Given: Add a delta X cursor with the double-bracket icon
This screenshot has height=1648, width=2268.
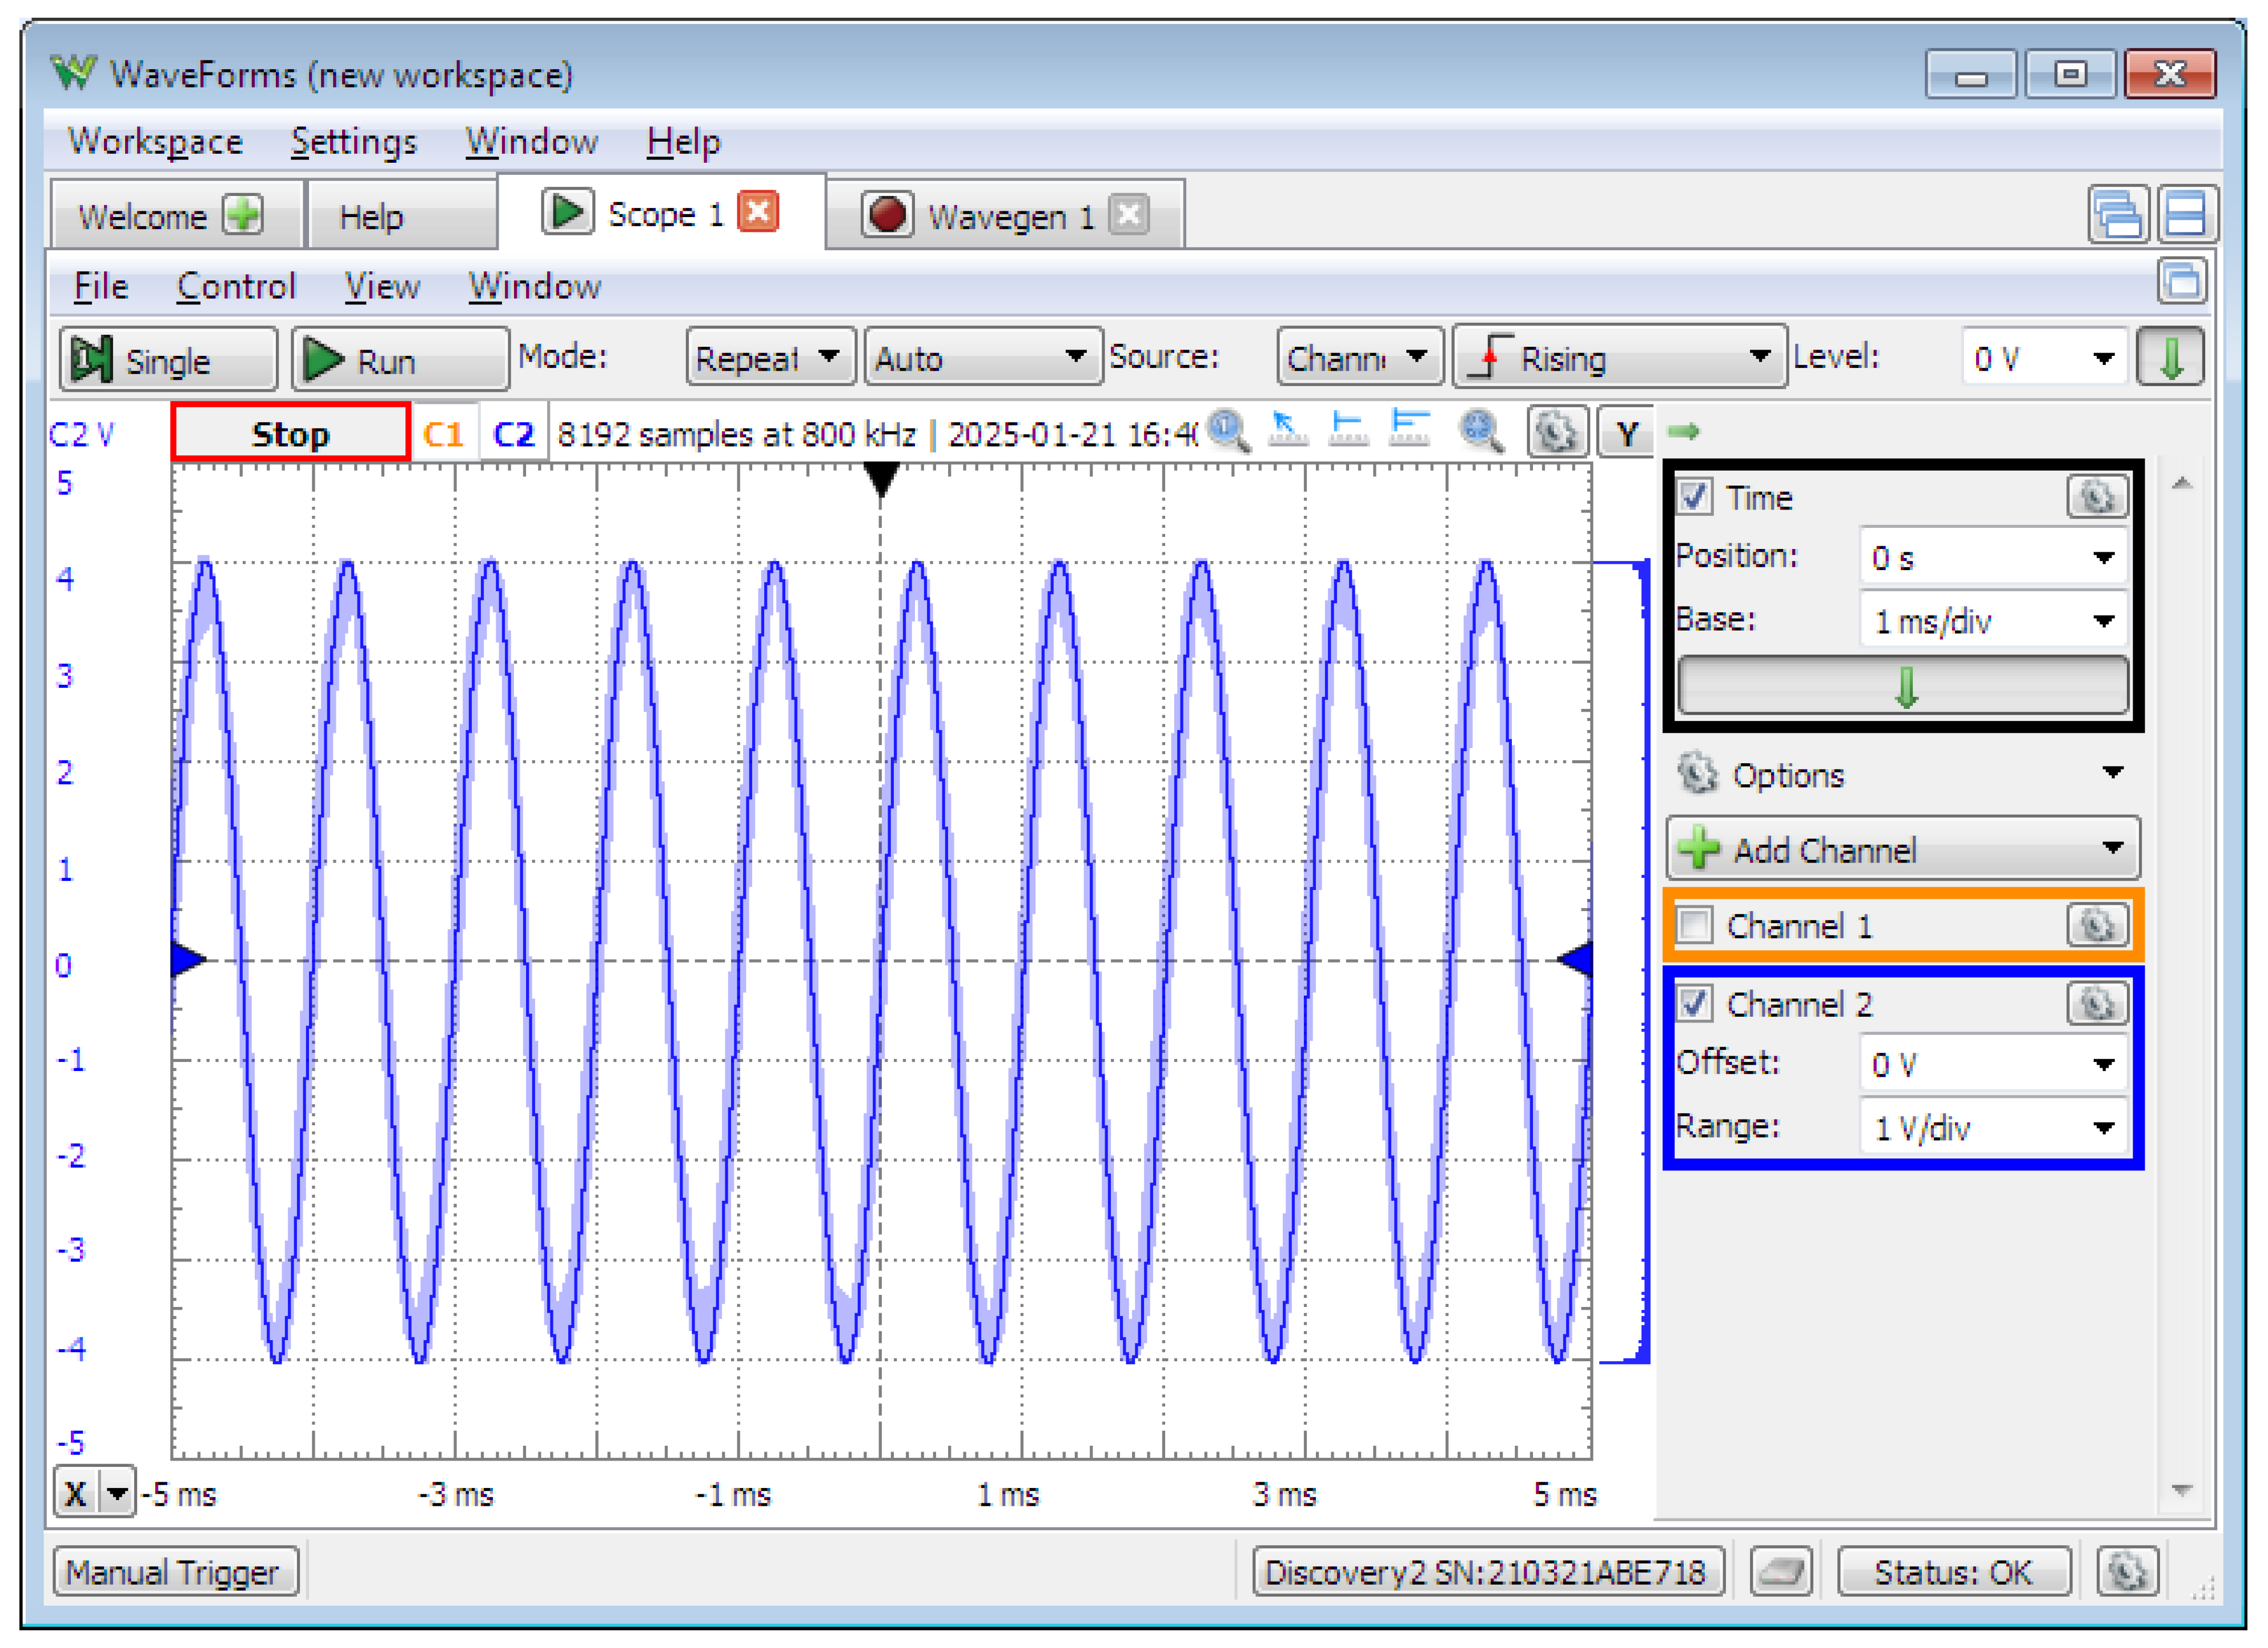Looking at the screenshot, I should coord(1409,430).
